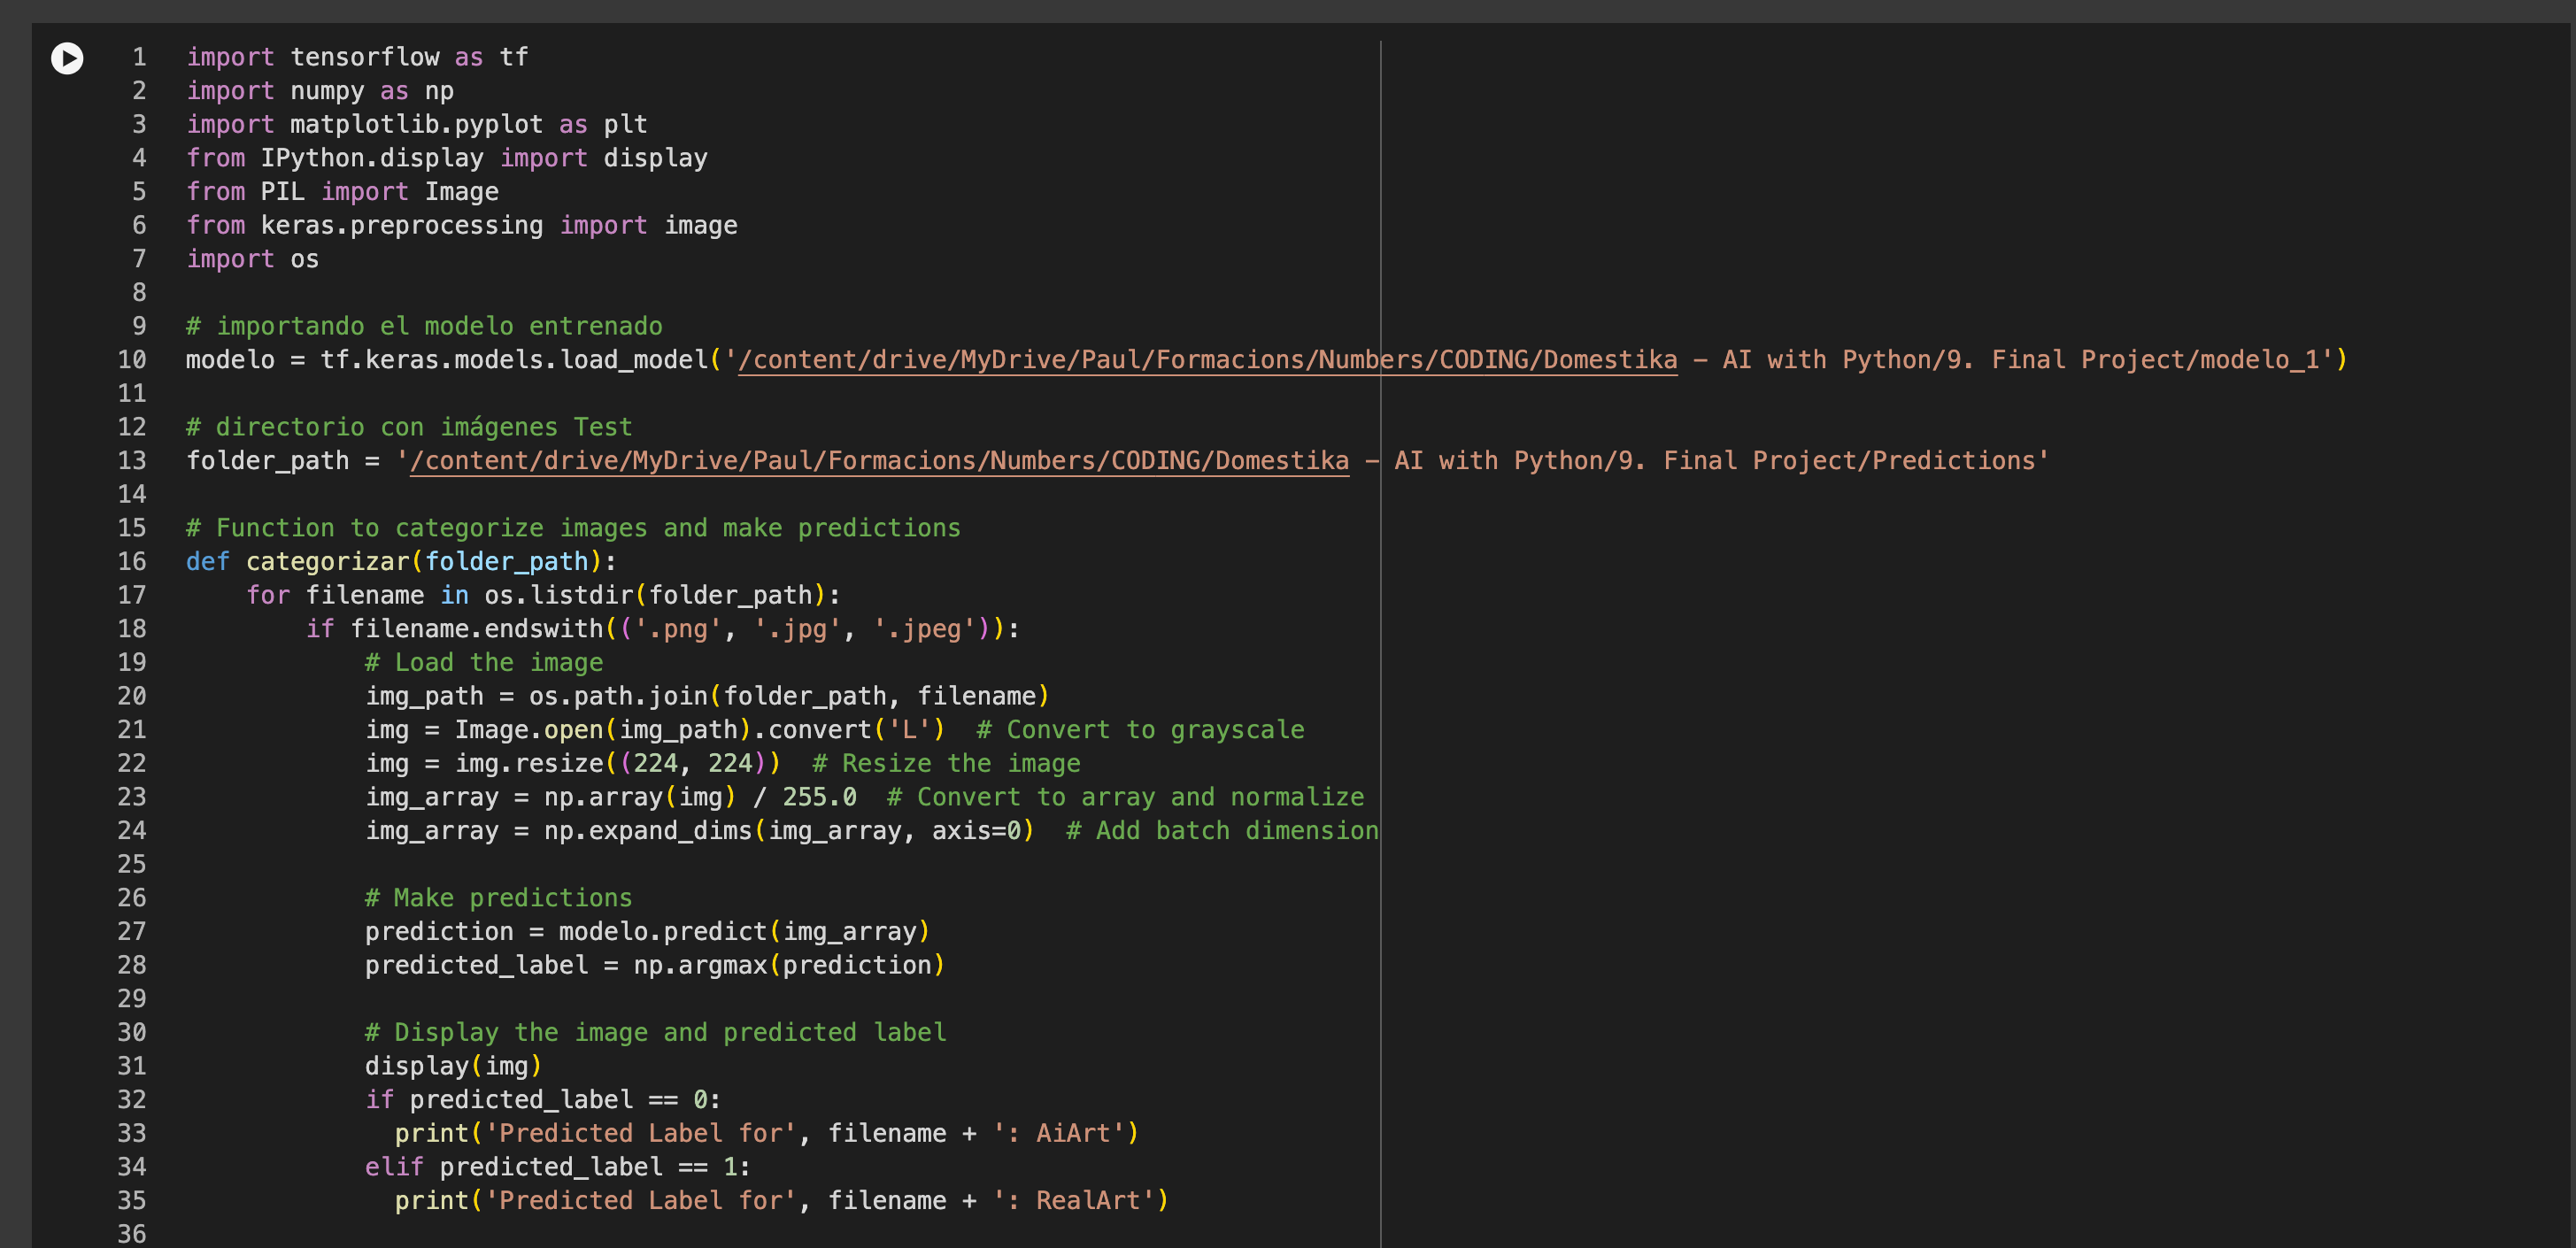Screen dimensions: 2576x1248
Task: Click 'modelo.predict' on line 27
Action: coord(662,932)
